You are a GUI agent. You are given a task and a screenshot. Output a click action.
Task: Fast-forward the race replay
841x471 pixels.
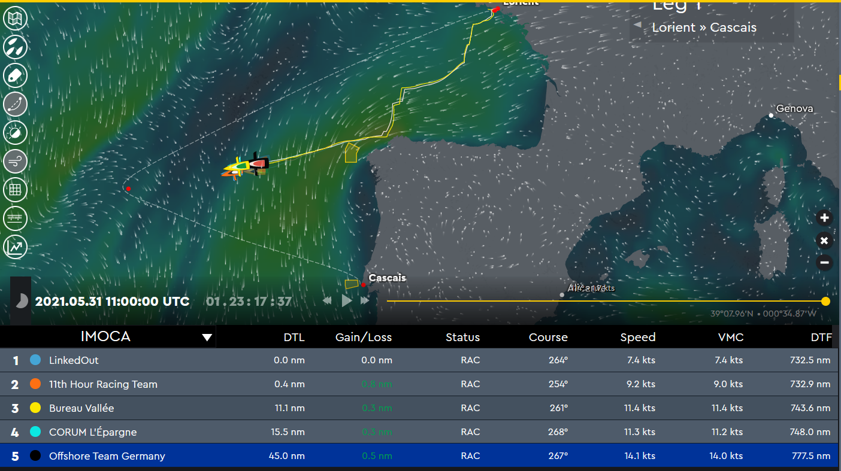(365, 300)
